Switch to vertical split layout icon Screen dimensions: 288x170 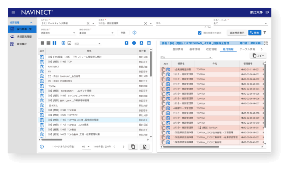[54, 43]
